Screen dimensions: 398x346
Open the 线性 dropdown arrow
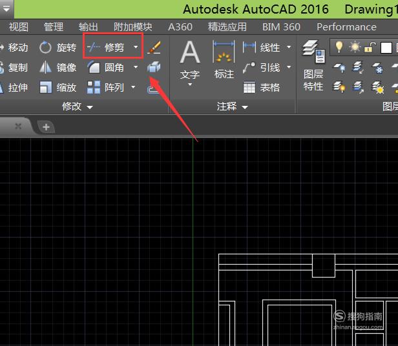pos(289,47)
